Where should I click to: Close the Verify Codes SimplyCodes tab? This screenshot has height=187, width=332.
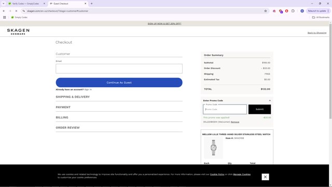tap(44, 4)
